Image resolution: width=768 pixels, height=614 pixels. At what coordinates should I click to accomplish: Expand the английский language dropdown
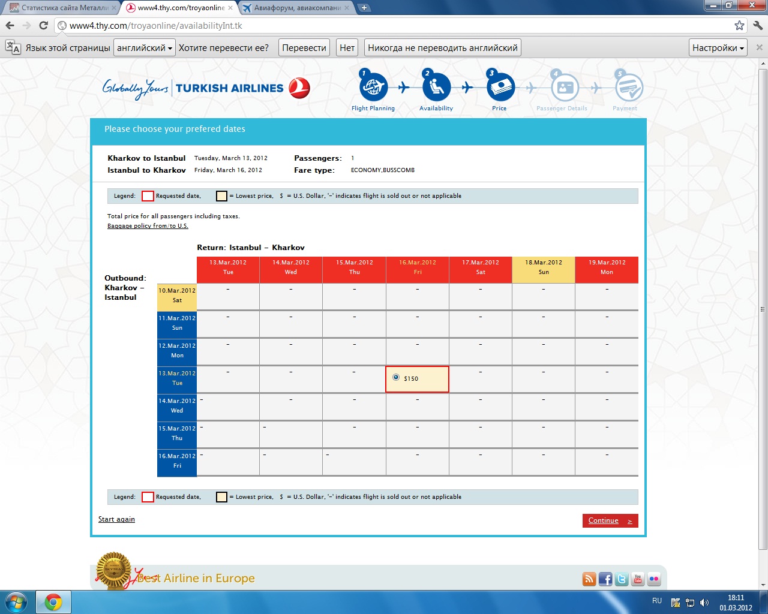[145, 48]
